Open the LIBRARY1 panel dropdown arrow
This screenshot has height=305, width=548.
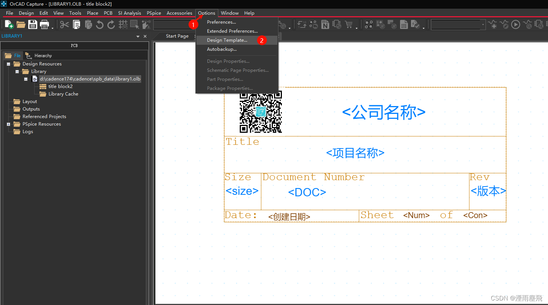[138, 36]
